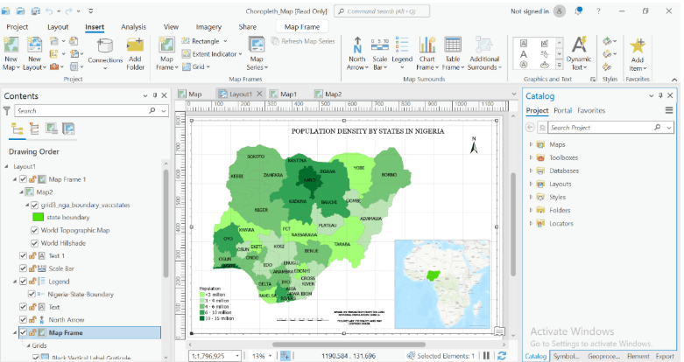Expand the Databases folder in Catalog
Viewport: 684px width, 362px height.
(x=531, y=171)
